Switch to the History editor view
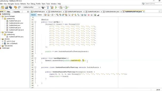Image resolution: width=162 pixels, height=91 pixels. point(40,15)
